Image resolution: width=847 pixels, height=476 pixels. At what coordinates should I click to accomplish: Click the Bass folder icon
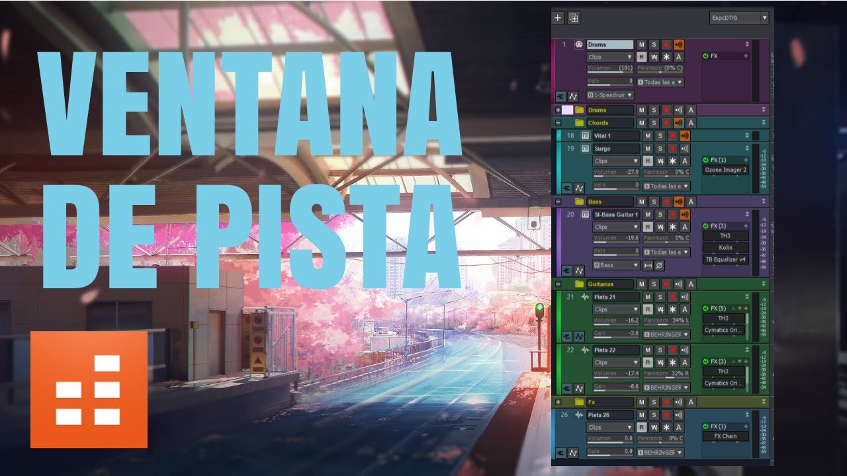coord(579,202)
